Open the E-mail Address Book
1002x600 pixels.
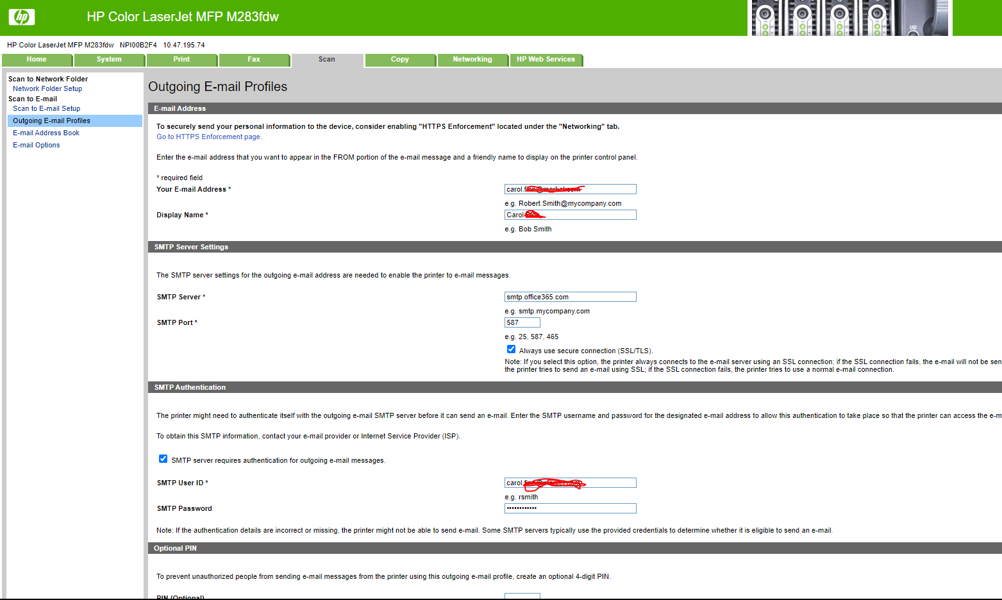(x=46, y=133)
